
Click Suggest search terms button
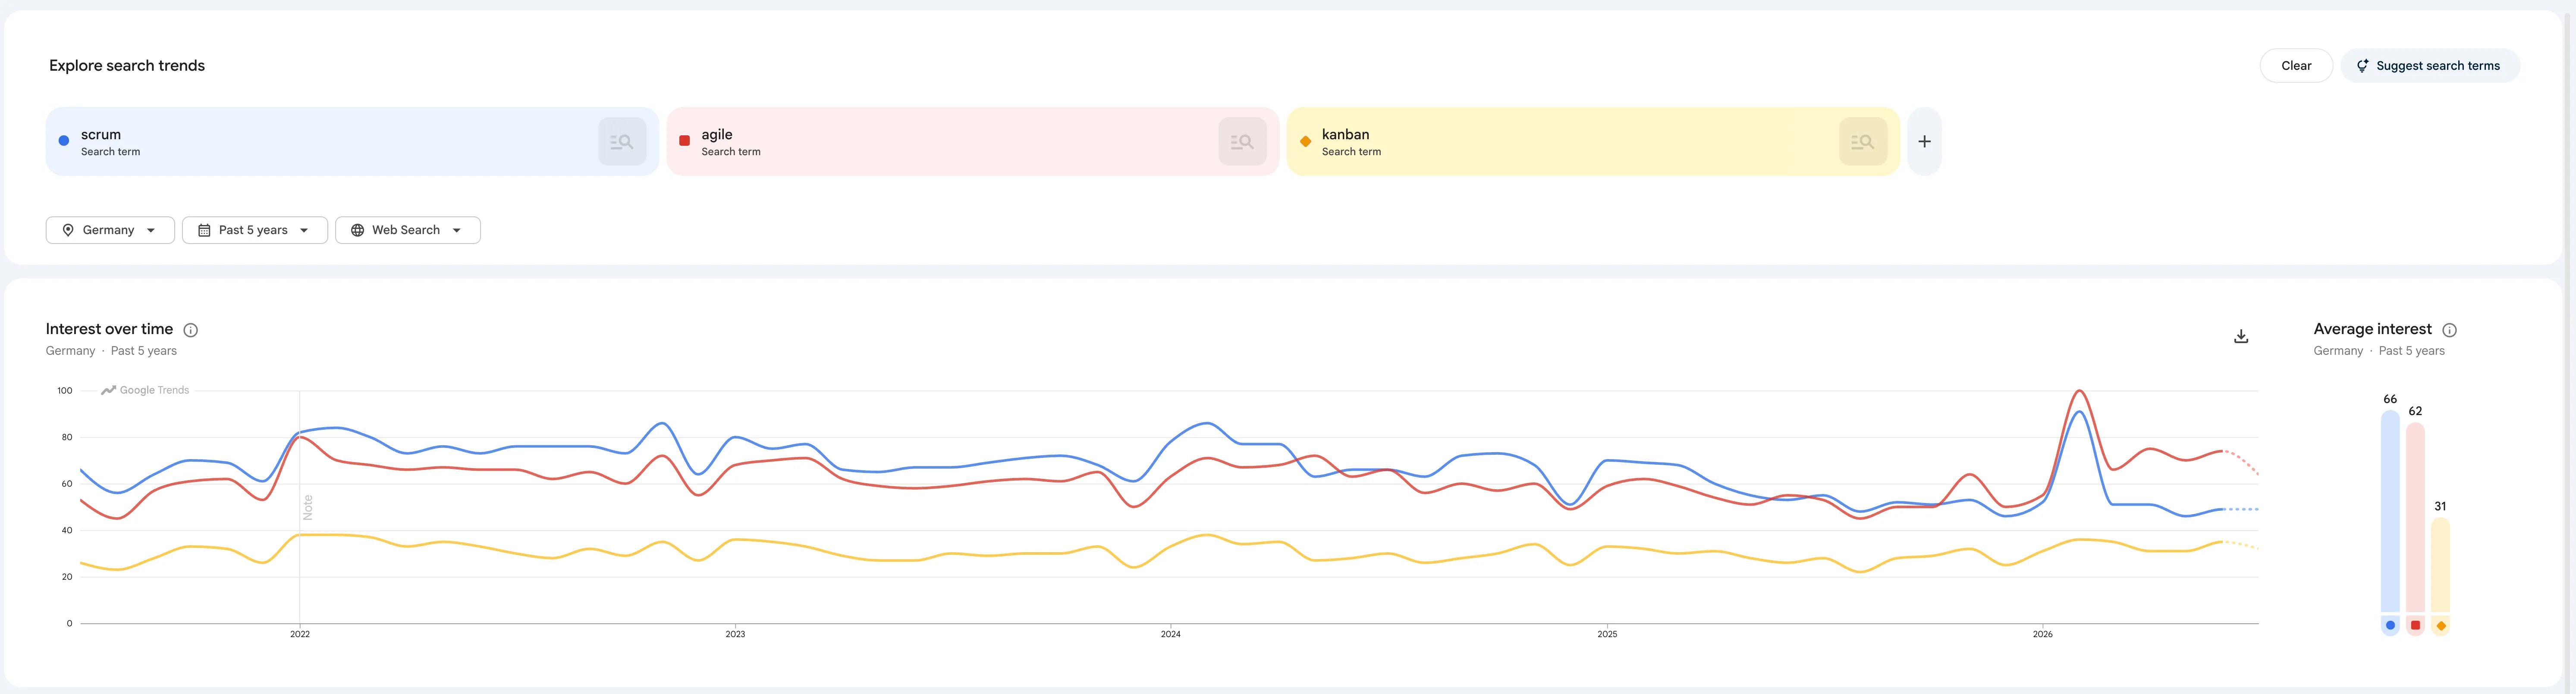coord(2430,66)
